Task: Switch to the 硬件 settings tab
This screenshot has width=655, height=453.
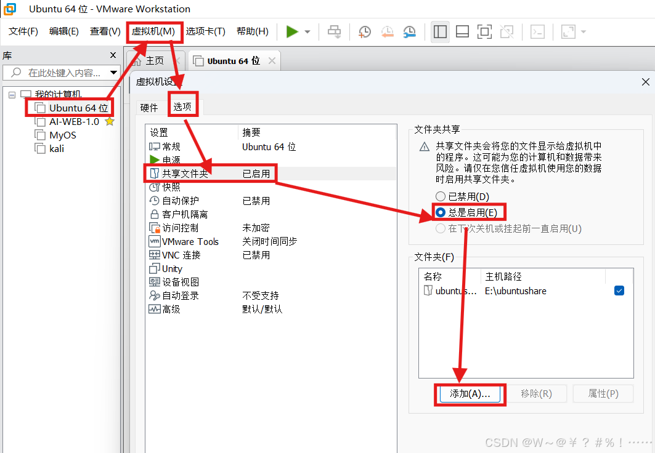Action: click(x=149, y=108)
